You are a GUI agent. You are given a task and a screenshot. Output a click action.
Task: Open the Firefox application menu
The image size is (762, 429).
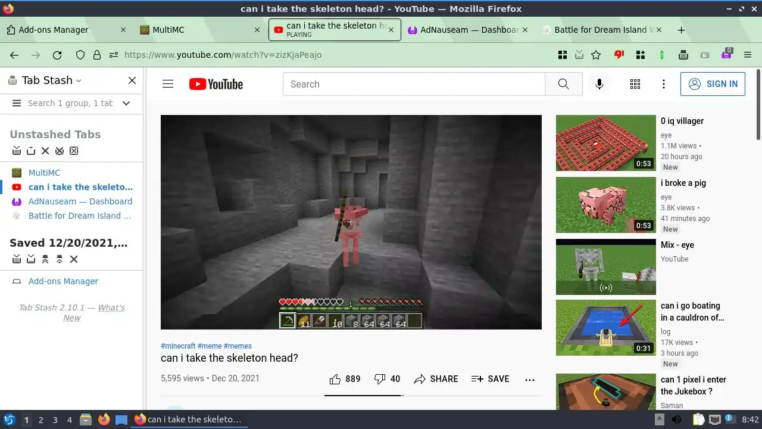coord(748,55)
